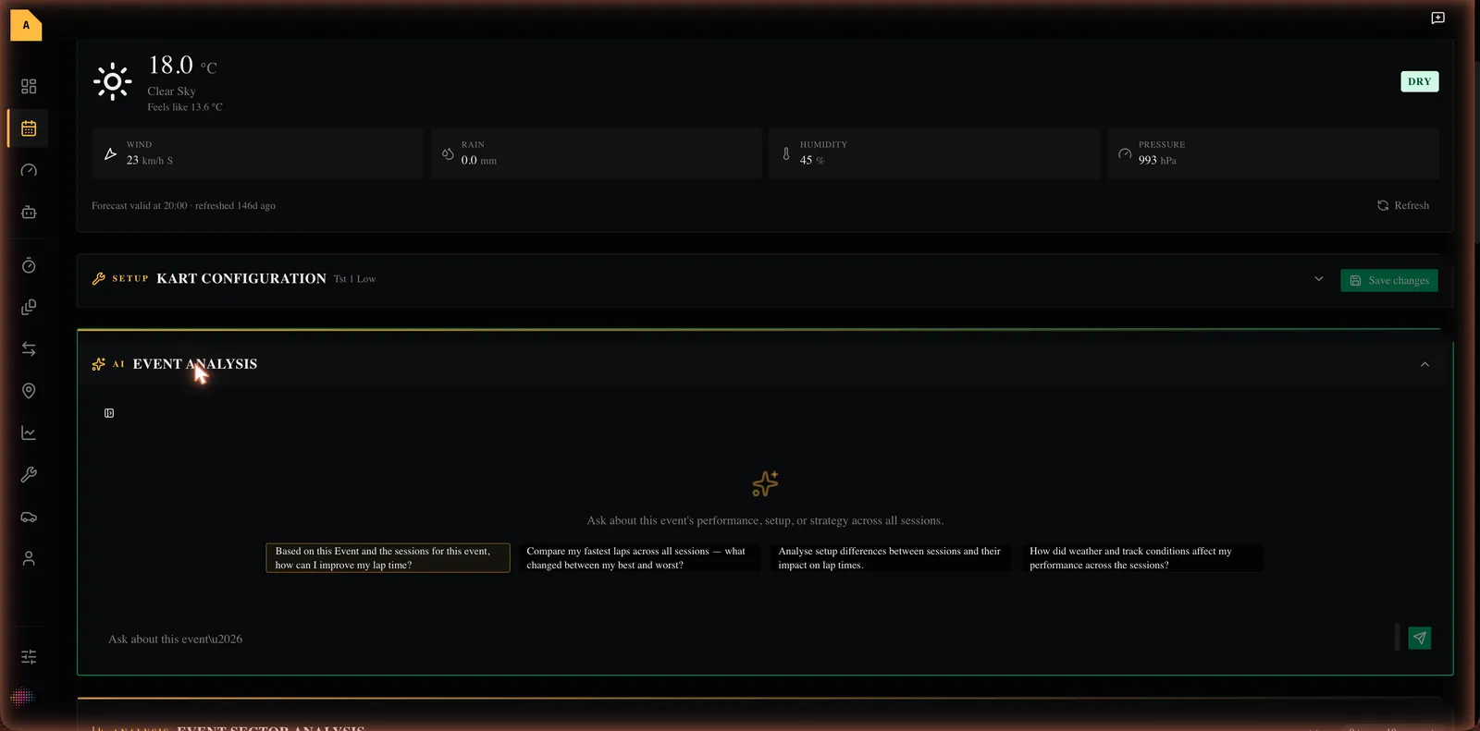Viewport: 1480px width, 731px height.
Task: Open the map pin tracks icon in sidebar
Action: point(29,391)
